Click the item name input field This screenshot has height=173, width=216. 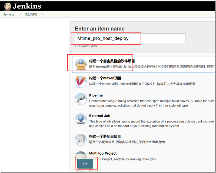tap(130, 38)
